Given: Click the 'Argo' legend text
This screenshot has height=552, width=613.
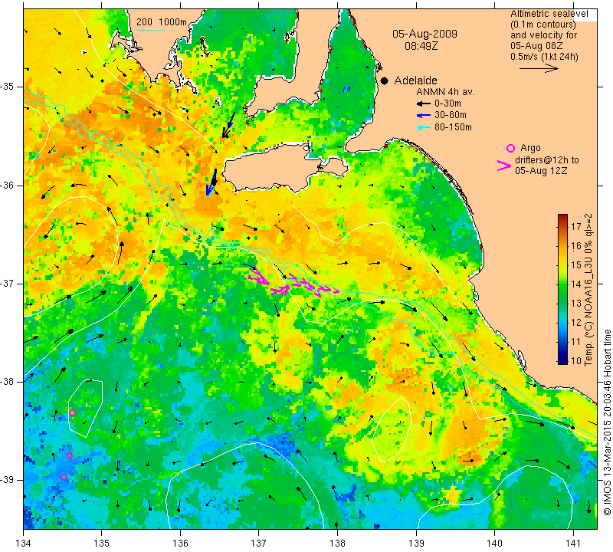Looking at the screenshot, I should pos(530,148).
